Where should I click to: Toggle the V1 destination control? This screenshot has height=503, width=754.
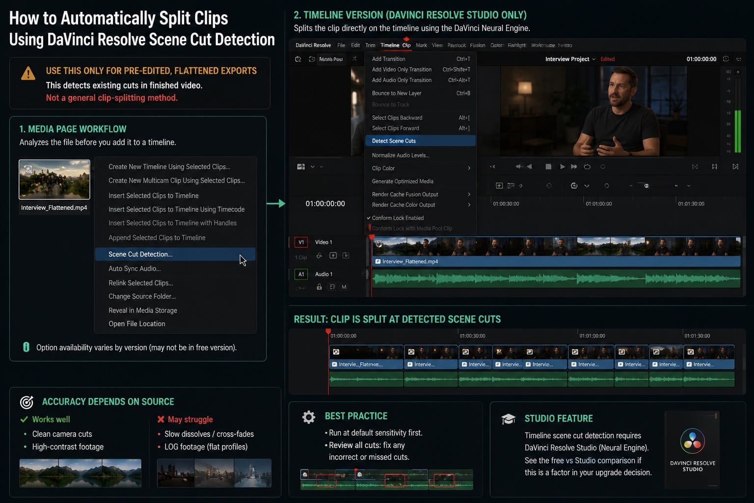(301, 242)
